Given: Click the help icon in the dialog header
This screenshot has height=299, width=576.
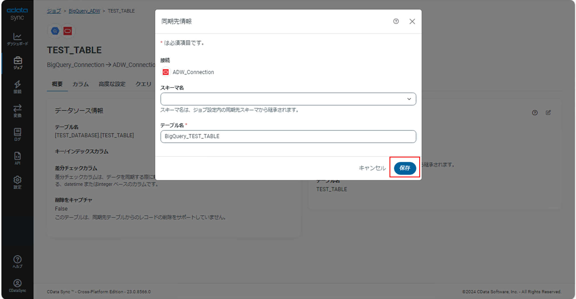Looking at the screenshot, I should pos(396,21).
